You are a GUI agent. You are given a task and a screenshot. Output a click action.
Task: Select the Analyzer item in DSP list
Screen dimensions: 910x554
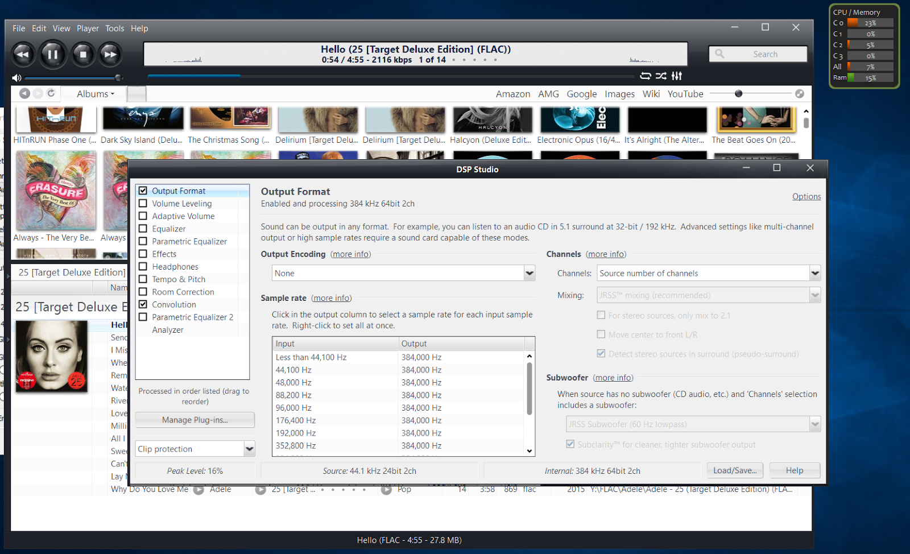tap(168, 330)
